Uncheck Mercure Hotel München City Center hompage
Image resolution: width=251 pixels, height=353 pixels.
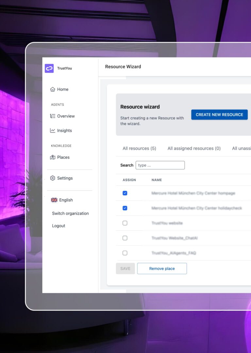coord(125,193)
